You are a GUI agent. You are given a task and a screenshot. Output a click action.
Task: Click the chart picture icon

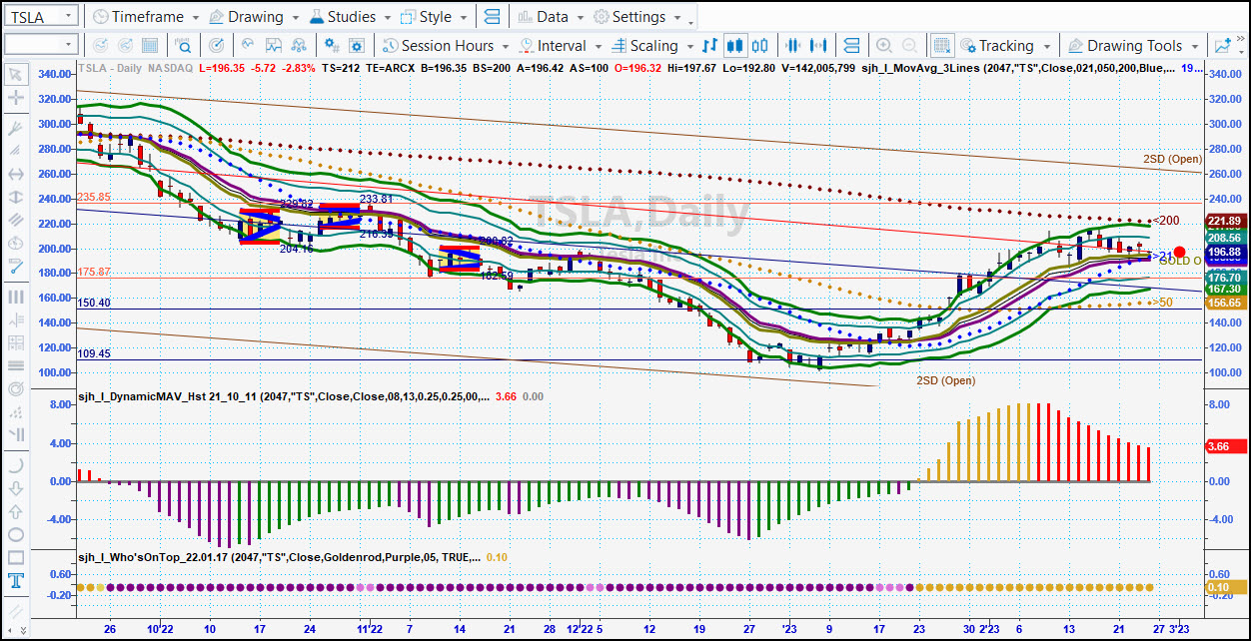[274, 45]
